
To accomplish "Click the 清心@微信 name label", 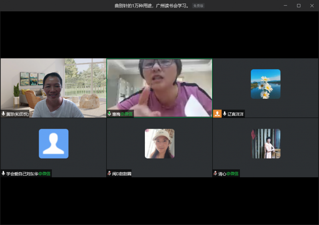I will click(x=228, y=174).
